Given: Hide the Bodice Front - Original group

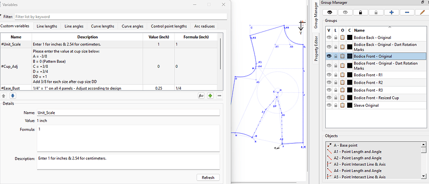Looking at the screenshot, I should pyautogui.click(x=329, y=56).
